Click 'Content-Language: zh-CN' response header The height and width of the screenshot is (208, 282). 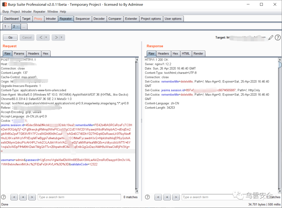(162, 103)
